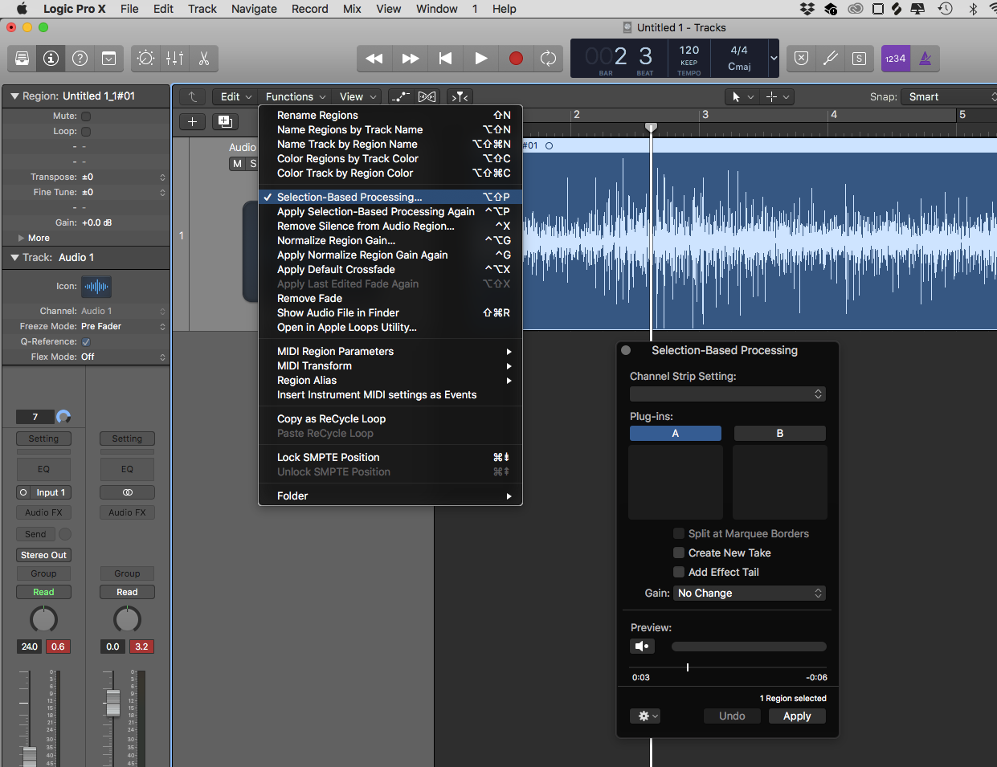Screen dimensions: 997x767
Task: Open the Mixer from the toolbar
Action: click(x=174, y=58)
